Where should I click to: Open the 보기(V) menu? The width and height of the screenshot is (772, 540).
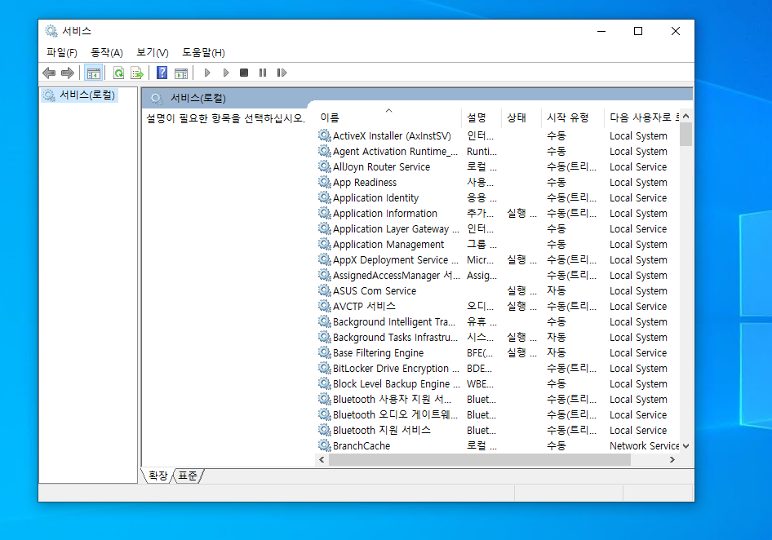tap(153, 53)
